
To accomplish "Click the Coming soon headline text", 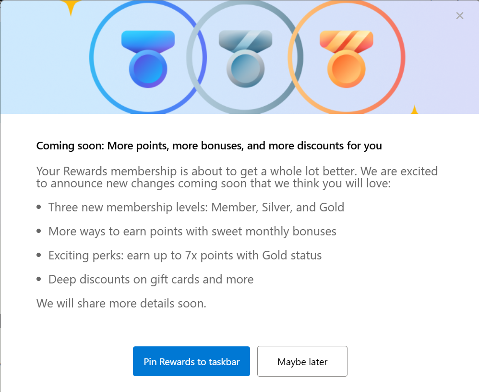I will [x=209, y=146].
